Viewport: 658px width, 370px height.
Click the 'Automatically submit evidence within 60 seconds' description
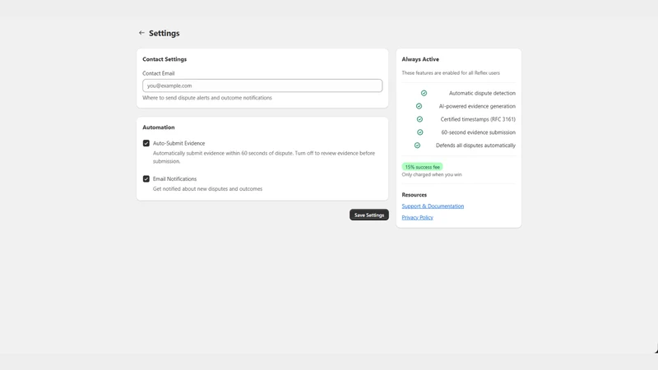tap(263, 157)
